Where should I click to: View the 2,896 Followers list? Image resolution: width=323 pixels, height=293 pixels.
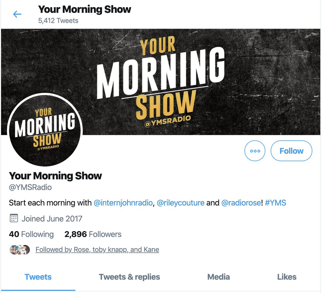click(x=93, y=234)
